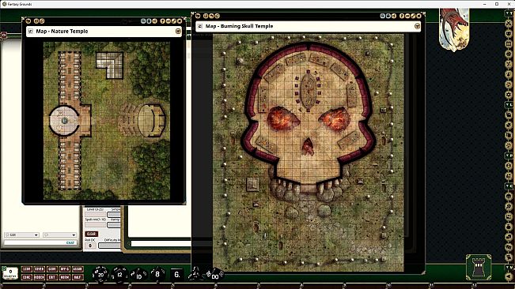Click the small red icon at left edge
This screenshot has width=515, height=289.
point(4,35)
